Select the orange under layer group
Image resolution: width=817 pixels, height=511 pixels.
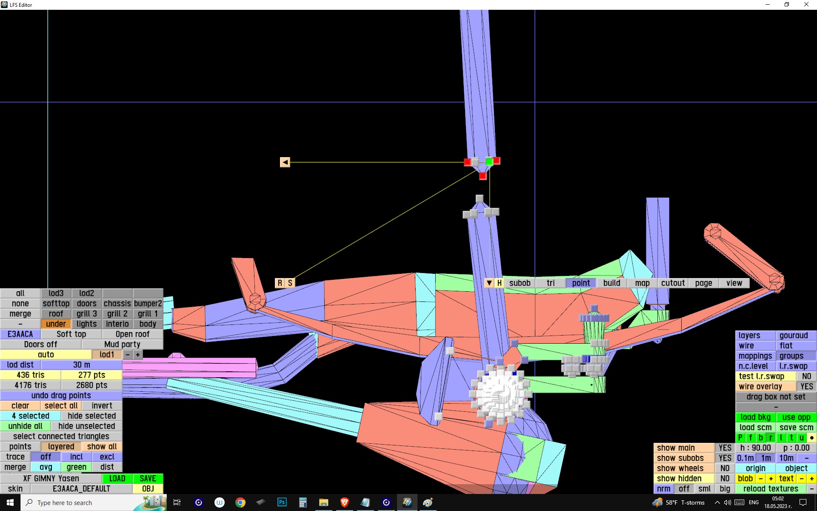[x=56, y=324]
